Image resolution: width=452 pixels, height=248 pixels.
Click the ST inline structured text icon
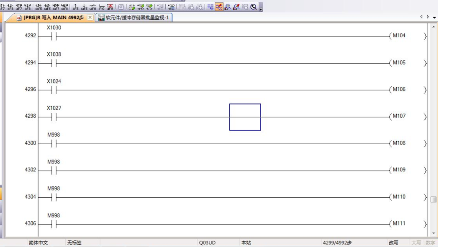click(x=121, y=7)
